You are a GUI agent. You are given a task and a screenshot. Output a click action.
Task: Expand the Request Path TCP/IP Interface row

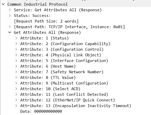(x=10, y=27)
